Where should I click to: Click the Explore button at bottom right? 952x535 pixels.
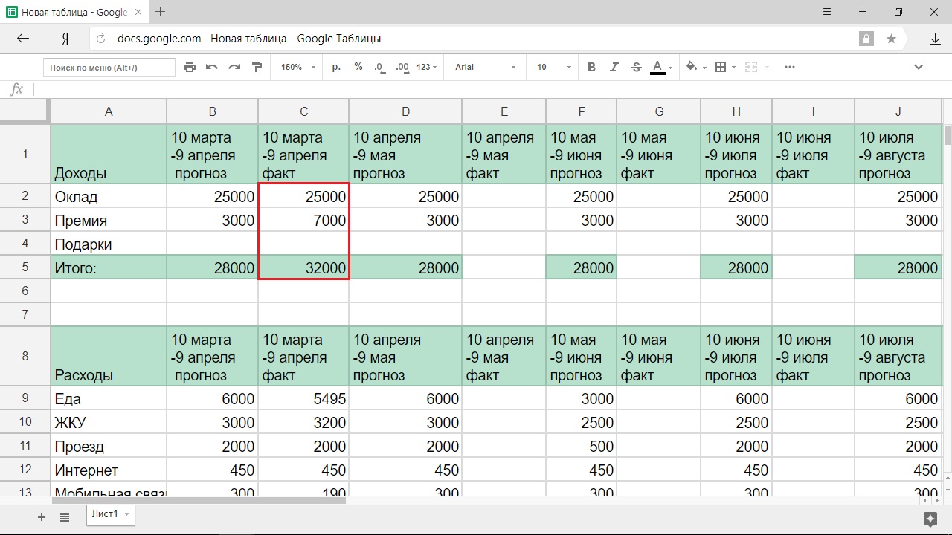click(930, 518)
